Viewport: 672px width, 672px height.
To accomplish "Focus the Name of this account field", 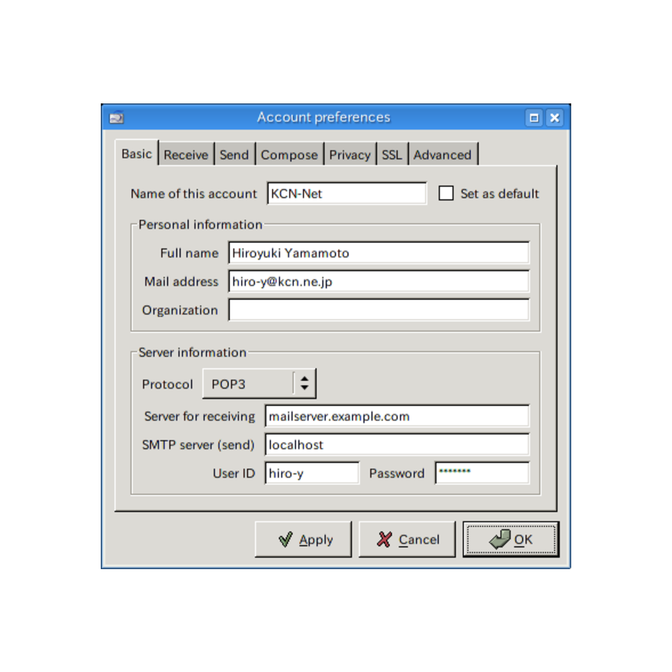I will [x=346, y=194].
